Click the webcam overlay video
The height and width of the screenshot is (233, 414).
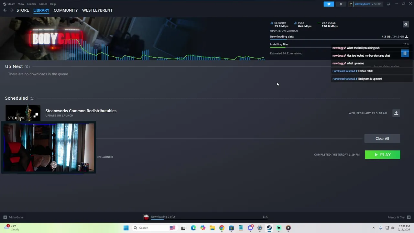(x=49, y=148)
